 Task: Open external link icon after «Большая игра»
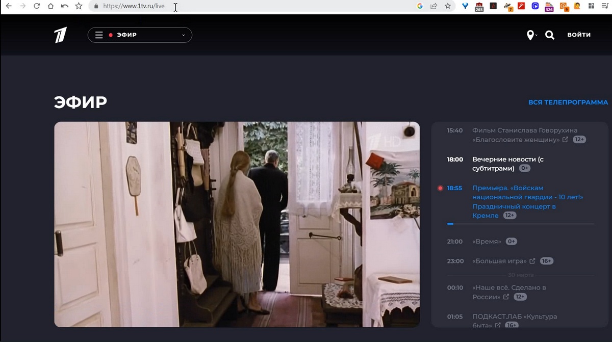coord(532,261)
